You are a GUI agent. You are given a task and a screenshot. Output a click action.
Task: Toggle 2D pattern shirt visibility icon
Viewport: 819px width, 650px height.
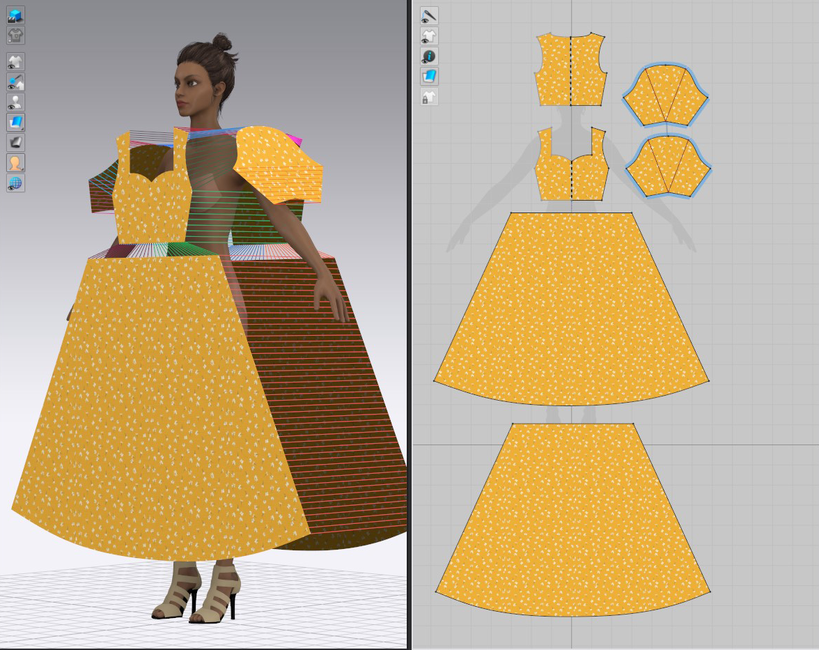tap(429, 36)
